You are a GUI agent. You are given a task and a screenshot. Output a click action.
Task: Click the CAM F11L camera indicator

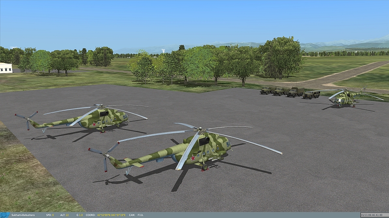point(136,215)
